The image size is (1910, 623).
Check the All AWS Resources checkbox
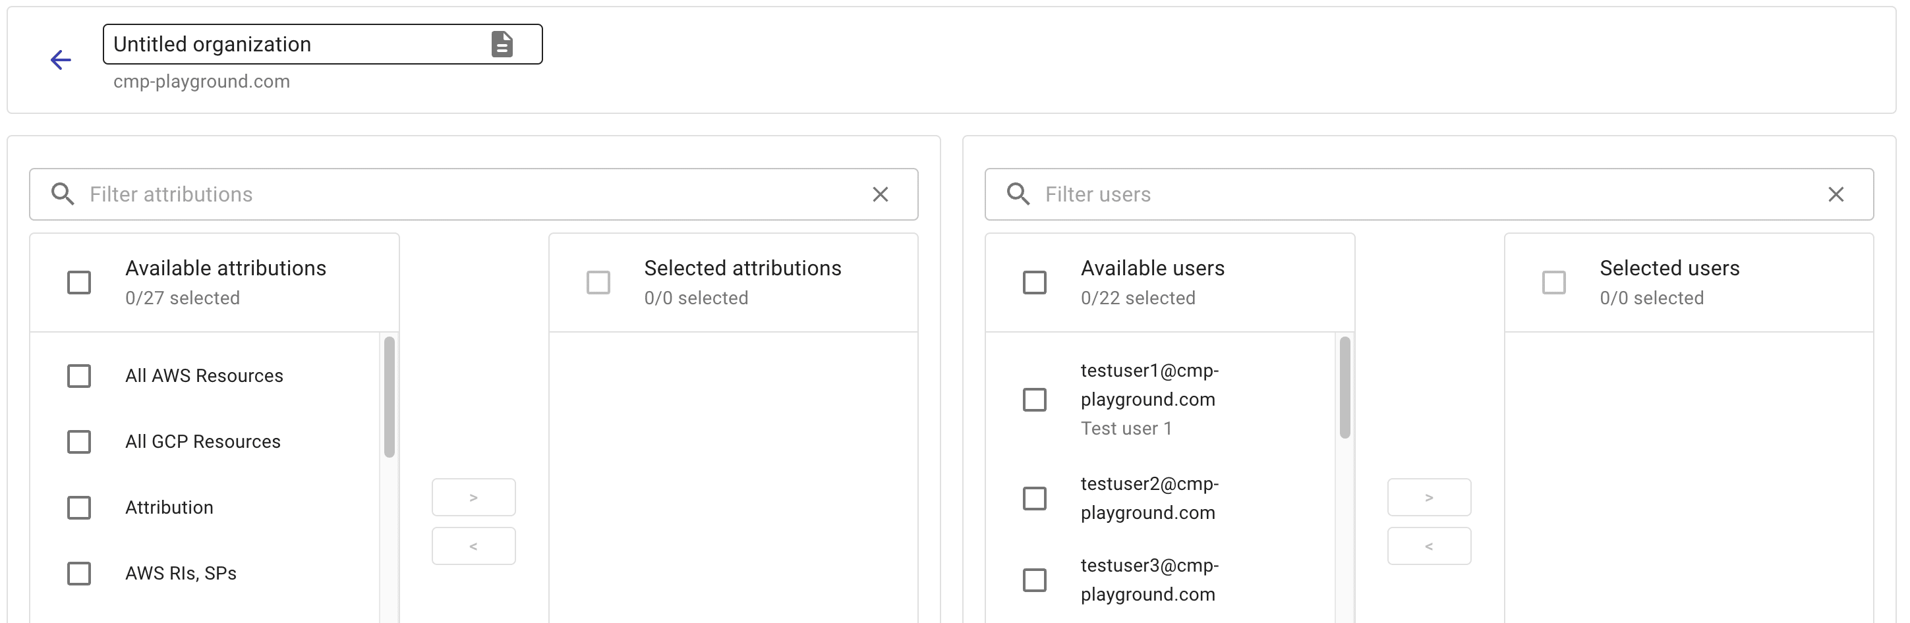[x=79, y=376]
